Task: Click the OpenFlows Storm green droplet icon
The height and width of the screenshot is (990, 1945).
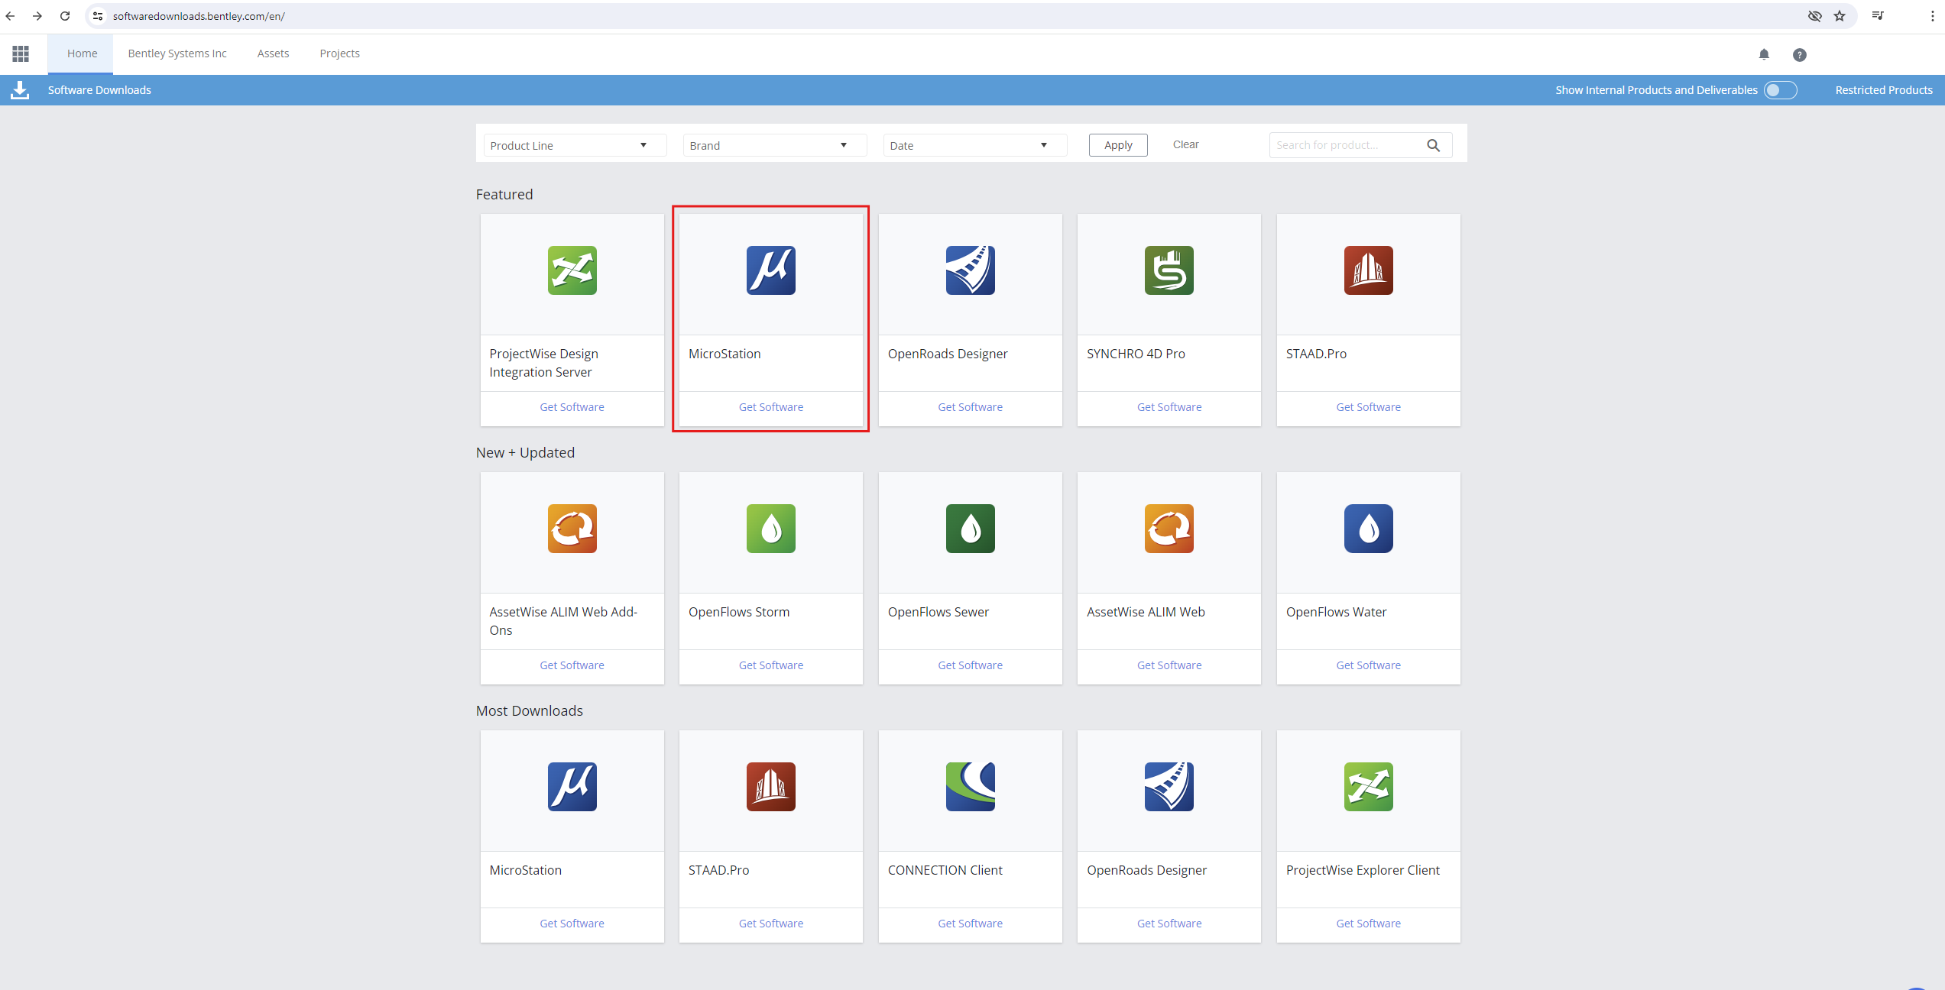Action: point(770,529)
